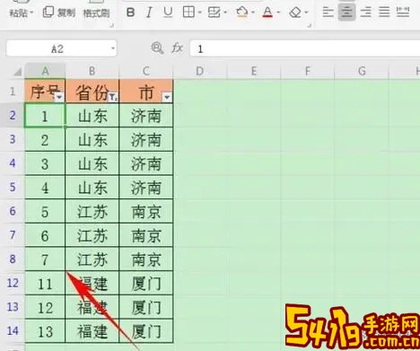Toggle bold formatting
This screenshot has height=351, width=420.
(x=130, y=13)
